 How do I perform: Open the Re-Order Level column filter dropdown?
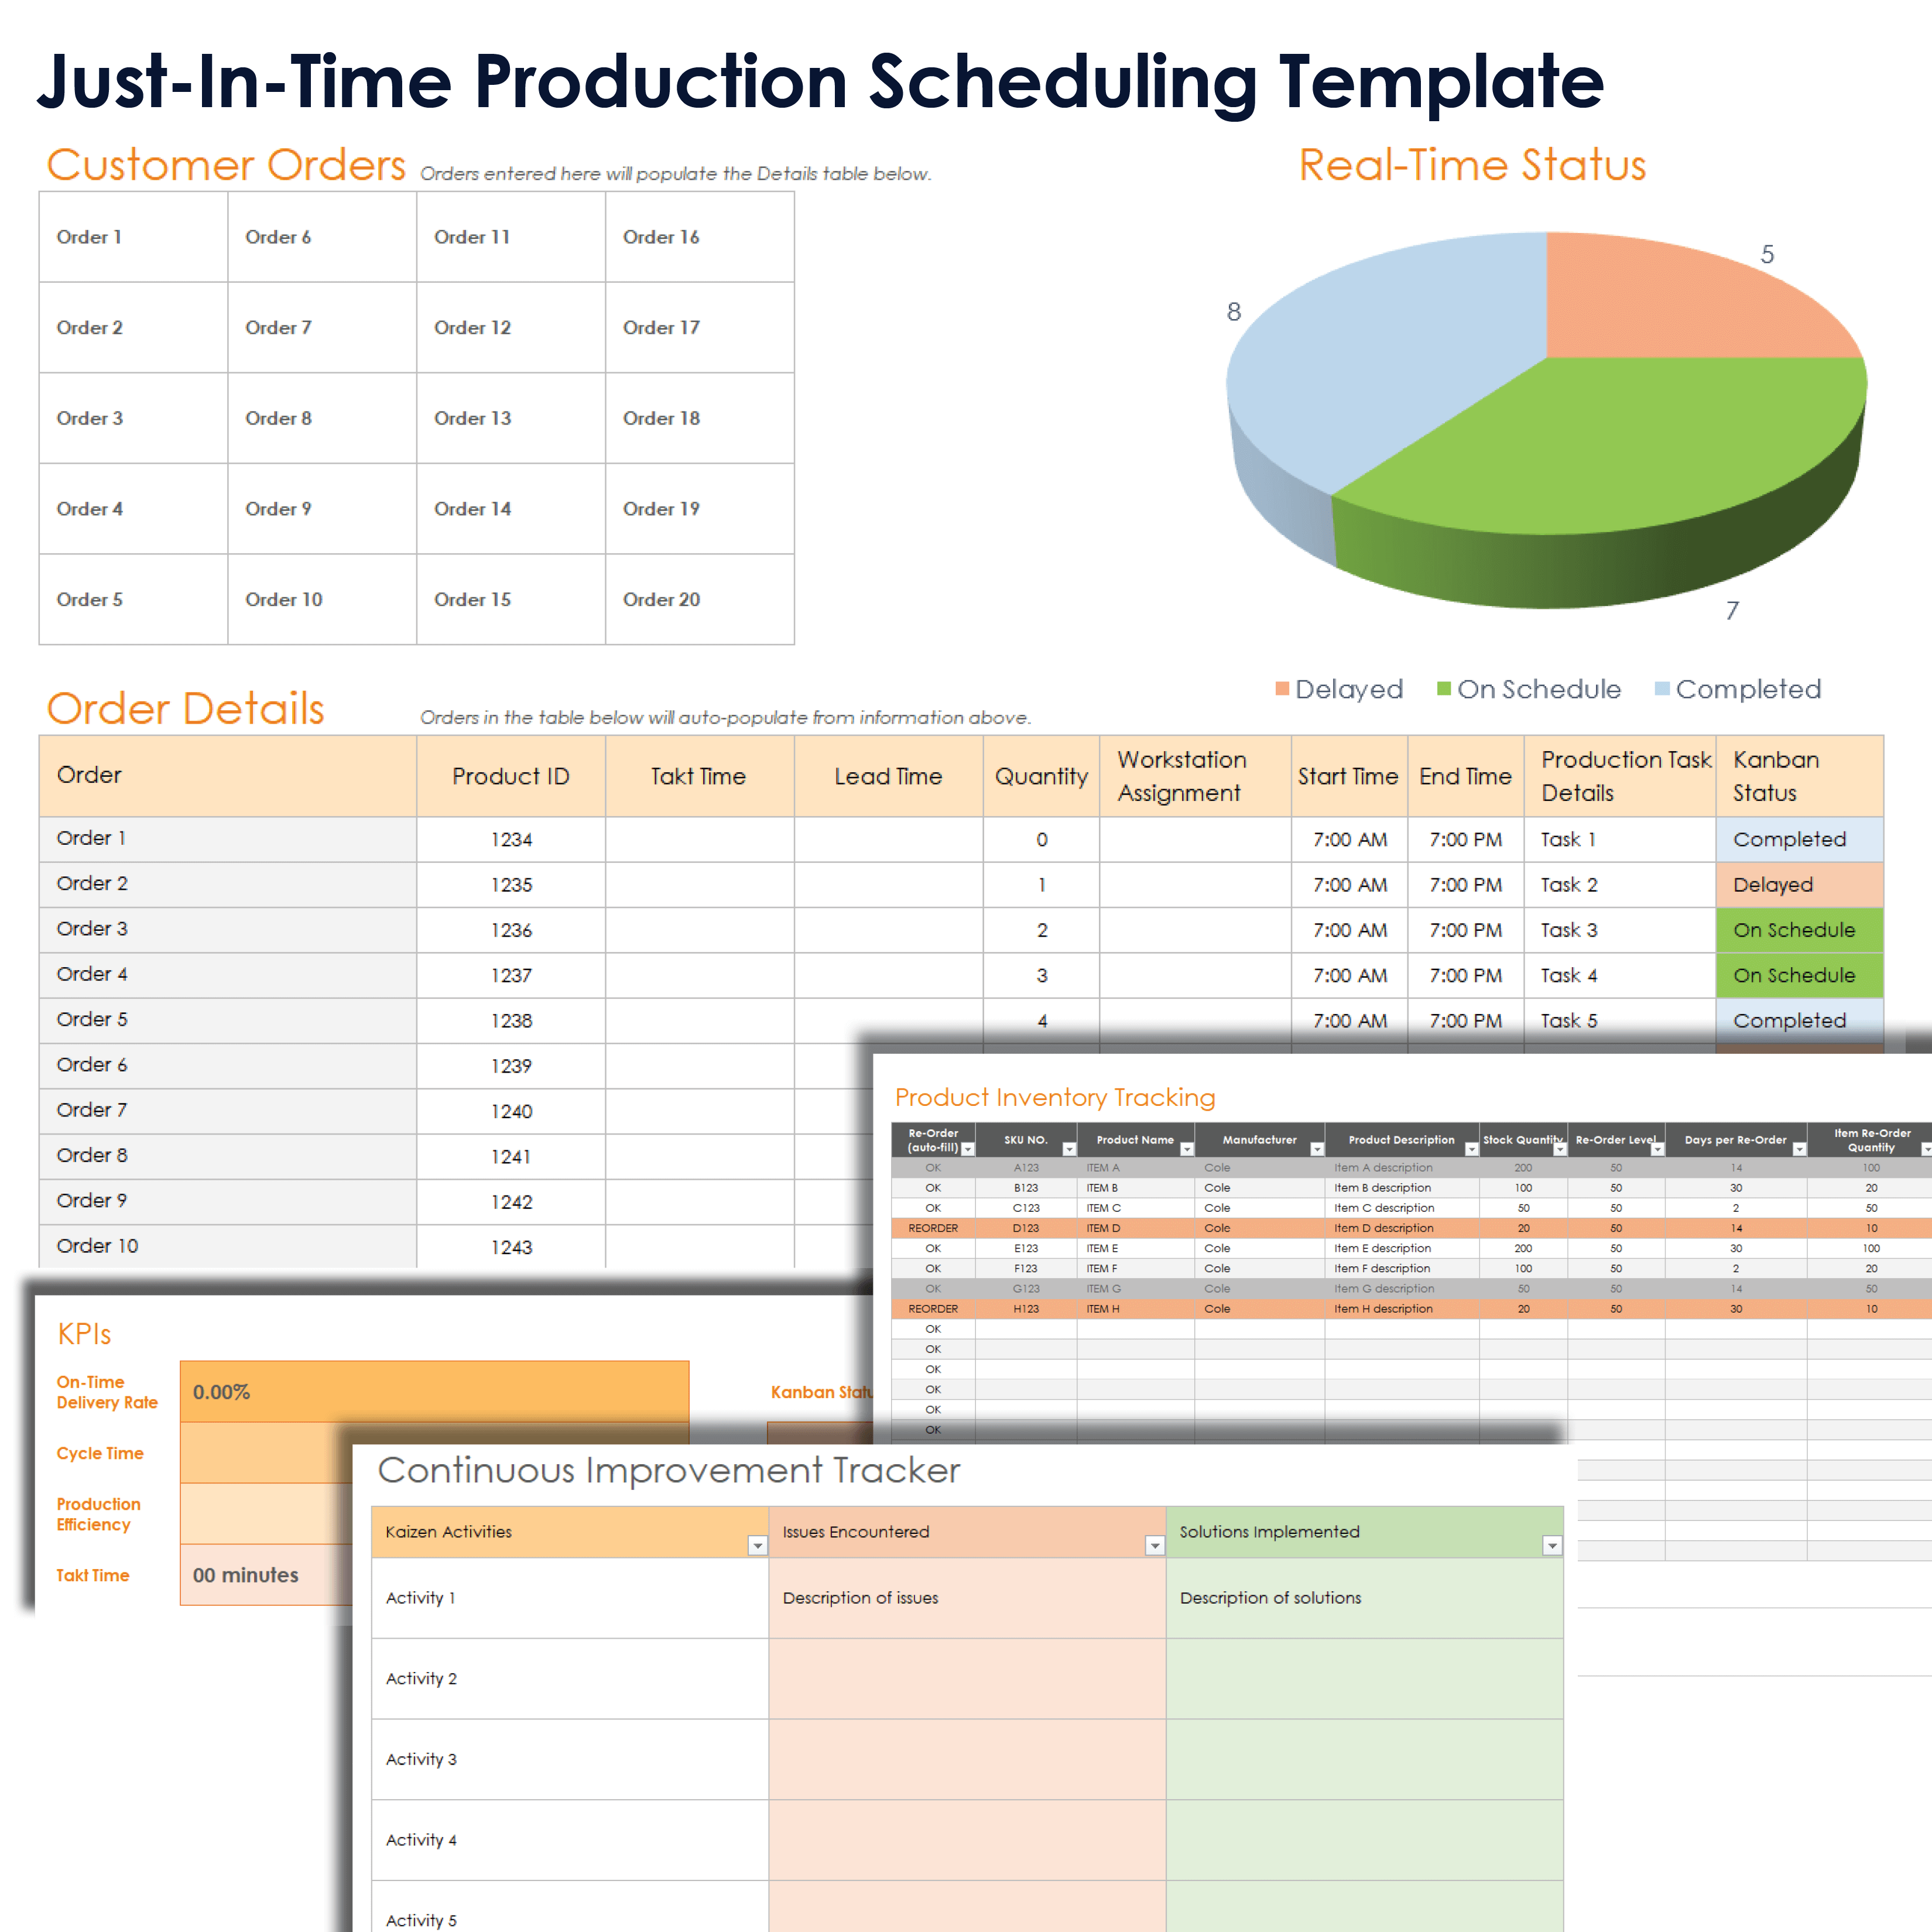pyautogui.click(x=1657, y=1149)
